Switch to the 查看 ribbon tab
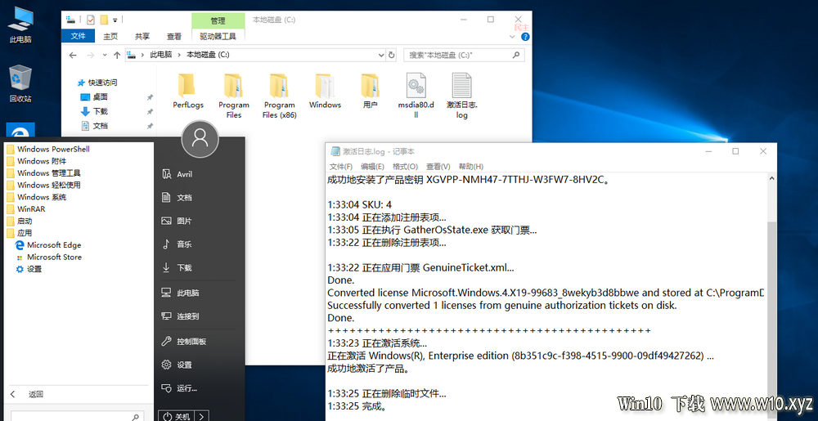This screenshot has height=421, width=818. (174, 36)
